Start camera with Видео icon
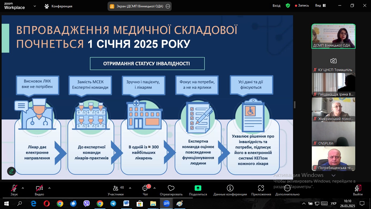Screen dimensions: 371x209 [x=39, y=188]
